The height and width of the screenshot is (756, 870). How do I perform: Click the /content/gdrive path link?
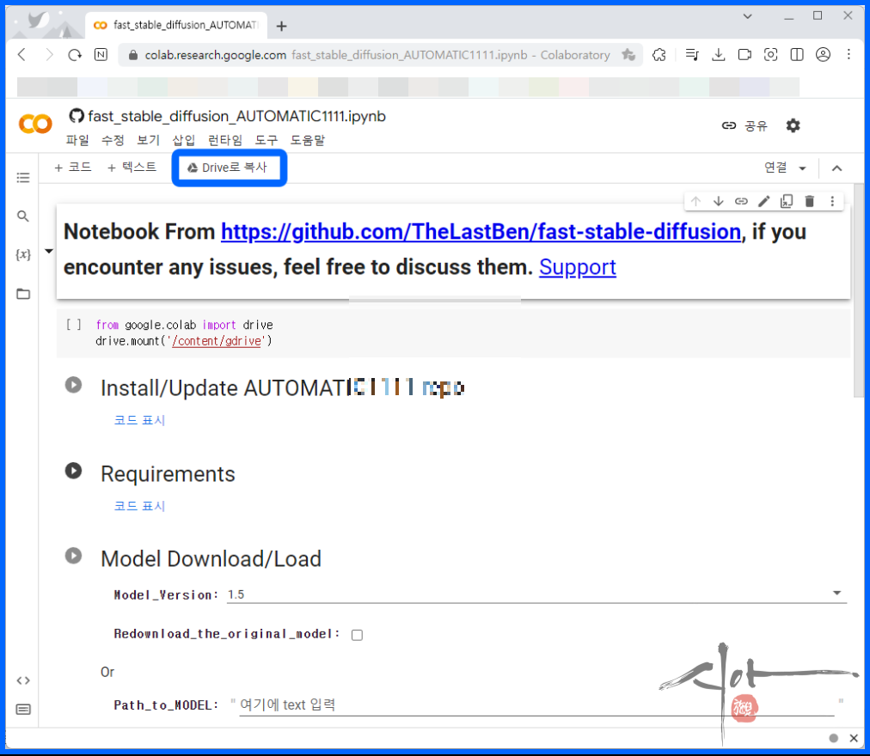[x=217, y=341]
